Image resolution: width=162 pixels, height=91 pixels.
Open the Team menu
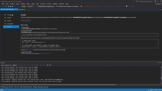pyautogui.click(x=28, y=4)
